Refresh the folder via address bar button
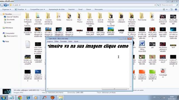Viewport: 179px width, 100px height. pos(158,5)
